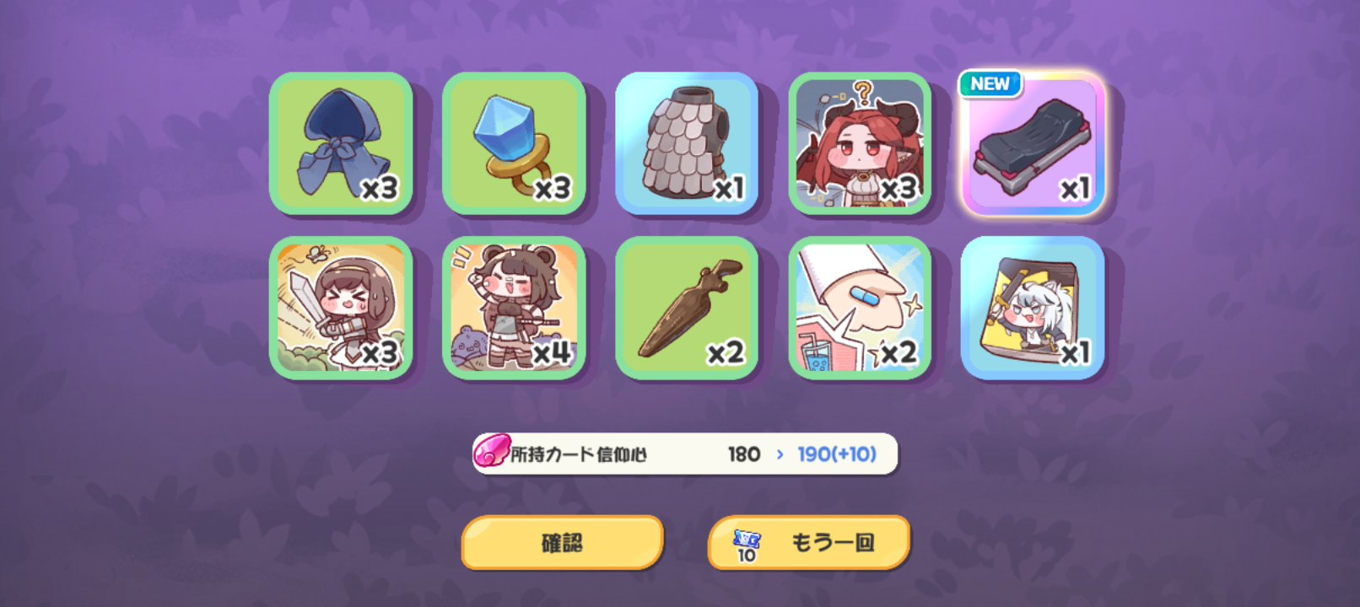Tap the blue ticket icon labeled 10

(747, 545)
